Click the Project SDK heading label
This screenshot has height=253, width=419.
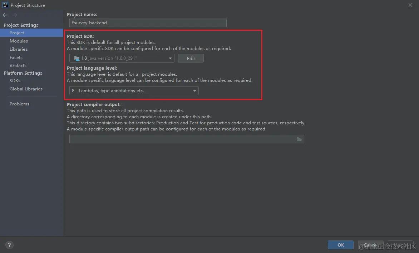80,36
